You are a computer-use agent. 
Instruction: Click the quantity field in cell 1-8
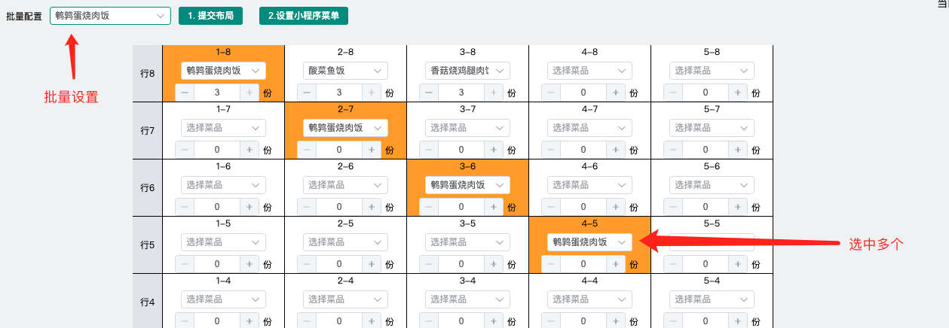point(217,93)
